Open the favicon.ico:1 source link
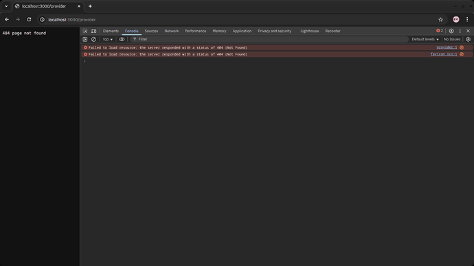 tap(444, 54)
